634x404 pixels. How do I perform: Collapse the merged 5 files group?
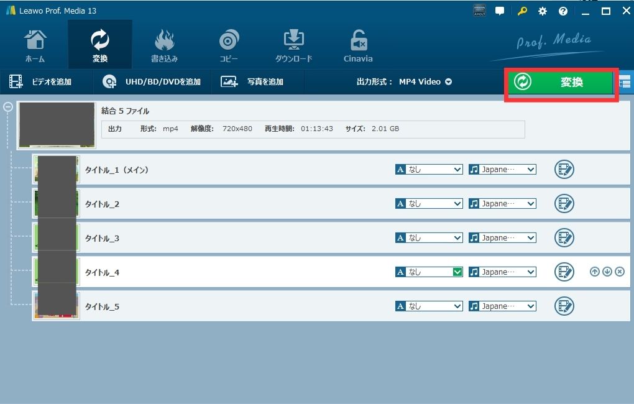(x=8, y=106)
